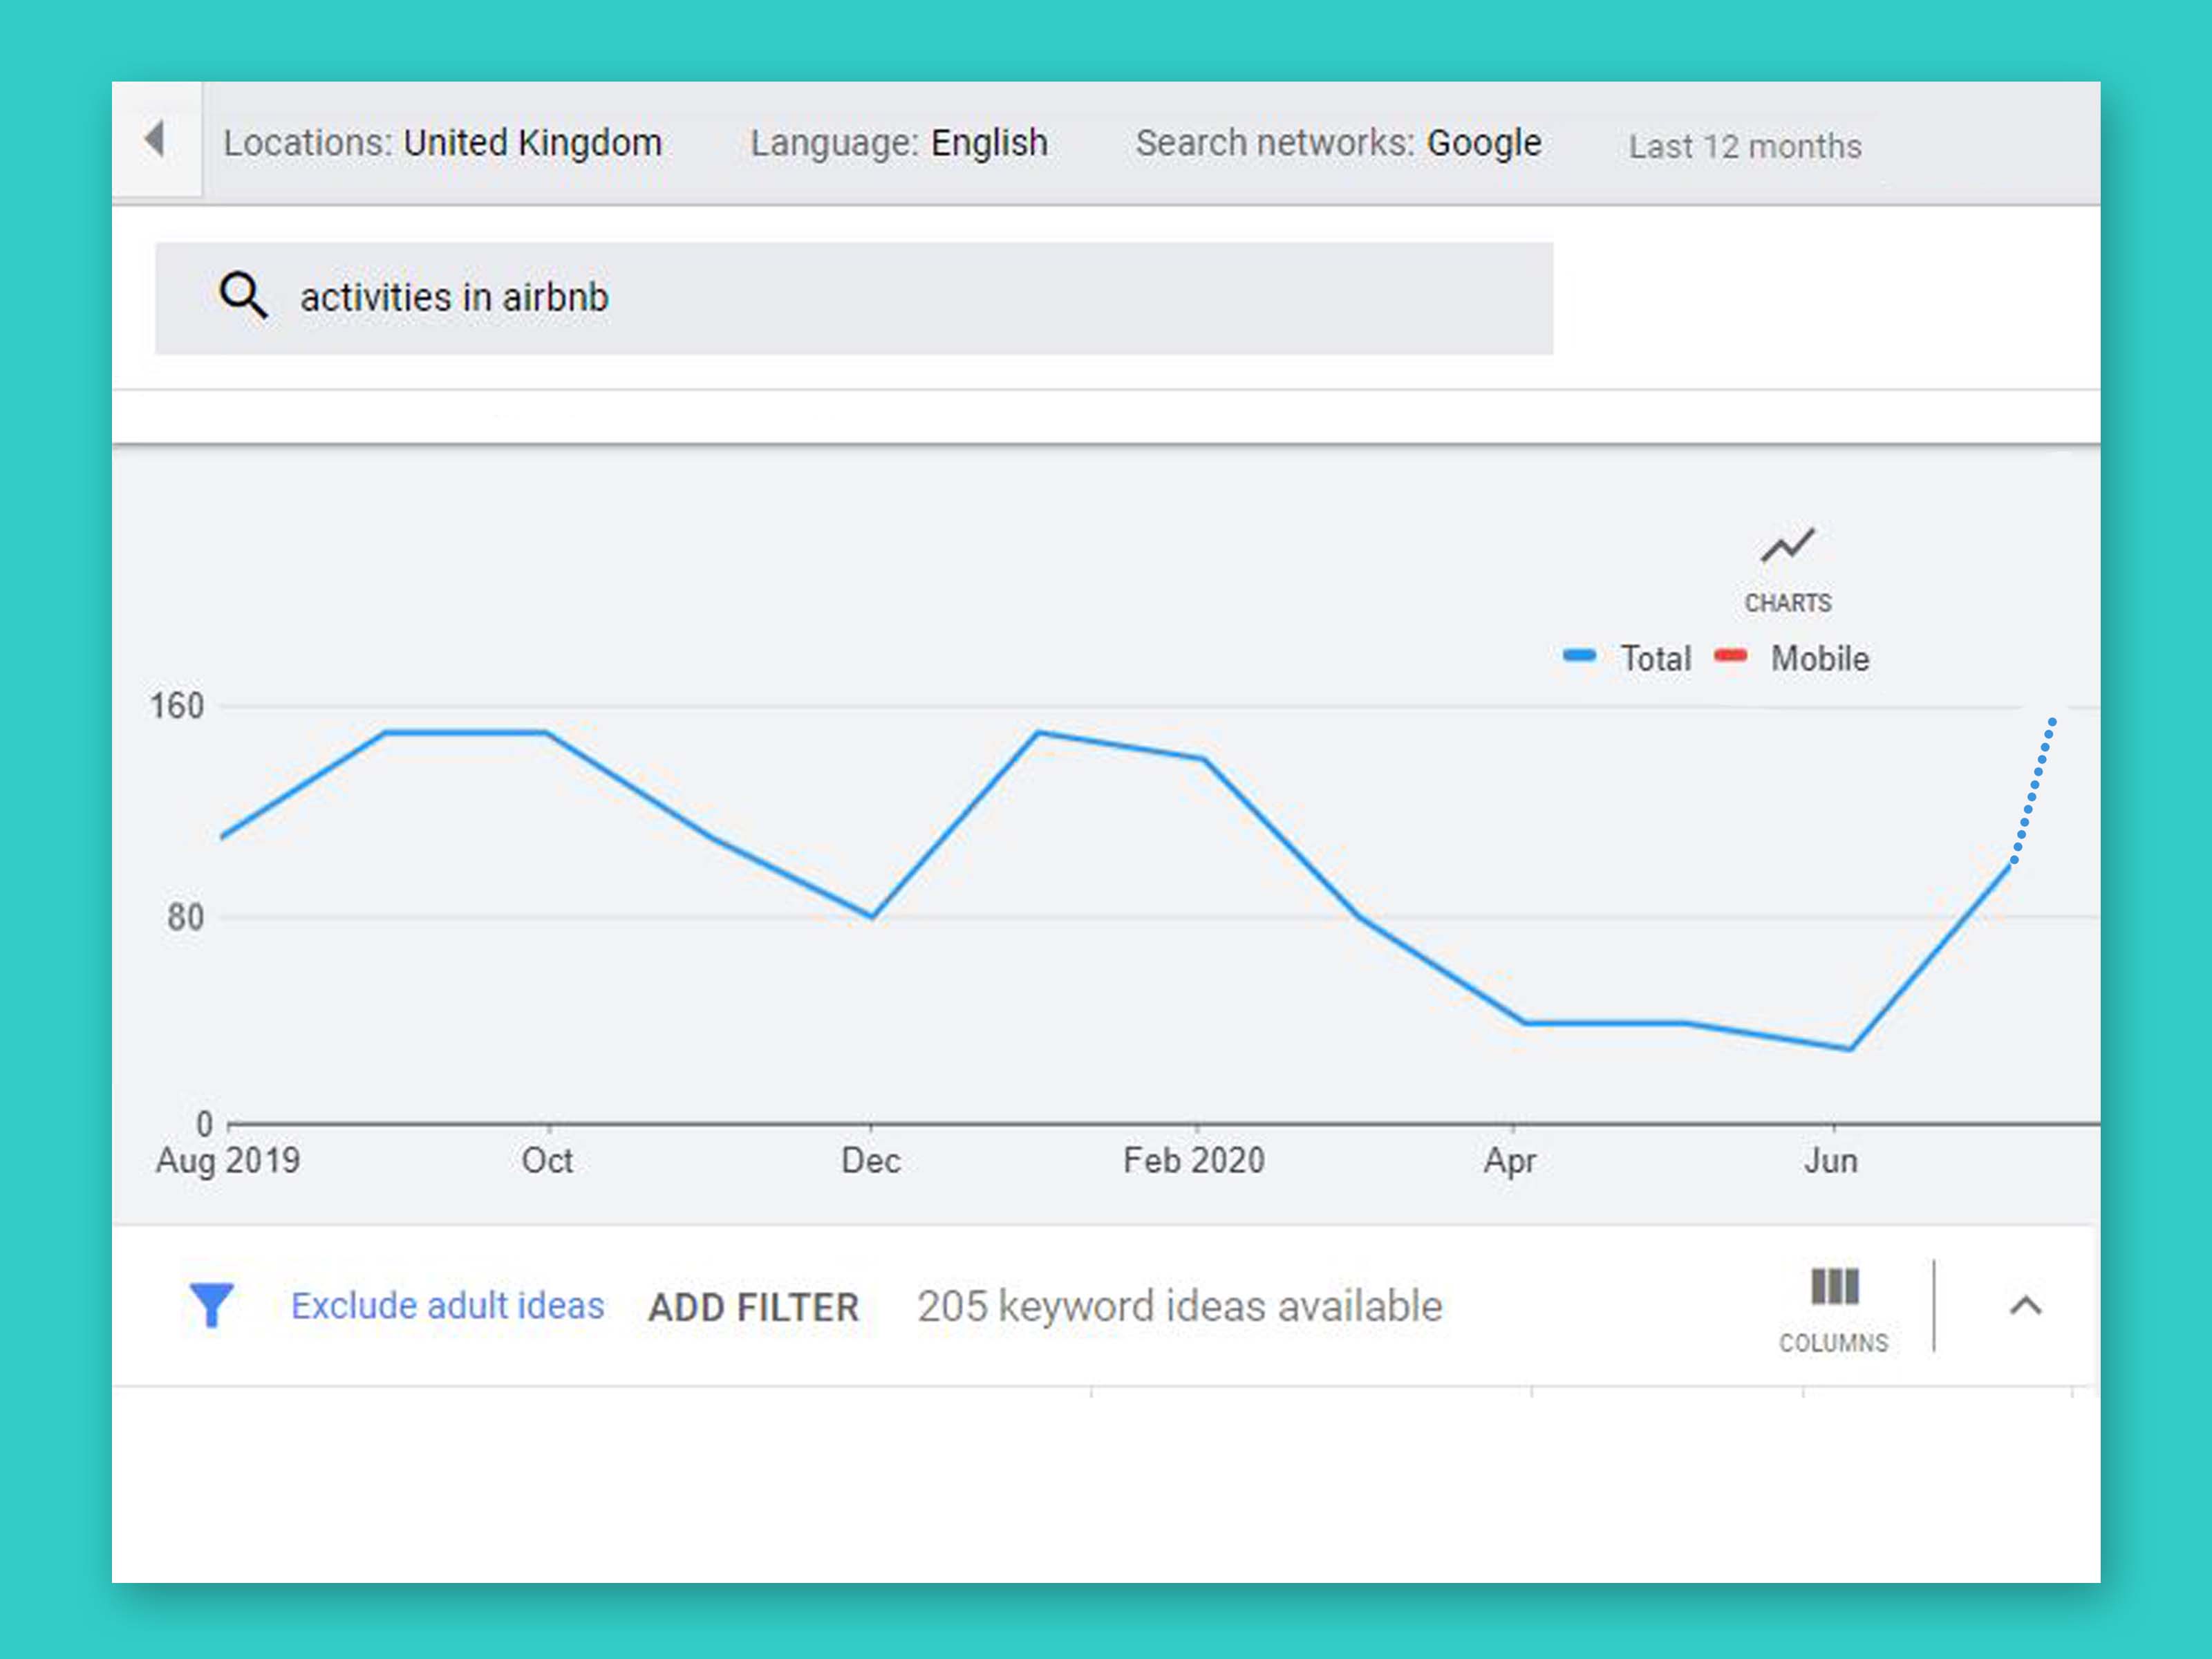
Task: Click the red Mobile color swatch
Action: (x=1730, y=656)
